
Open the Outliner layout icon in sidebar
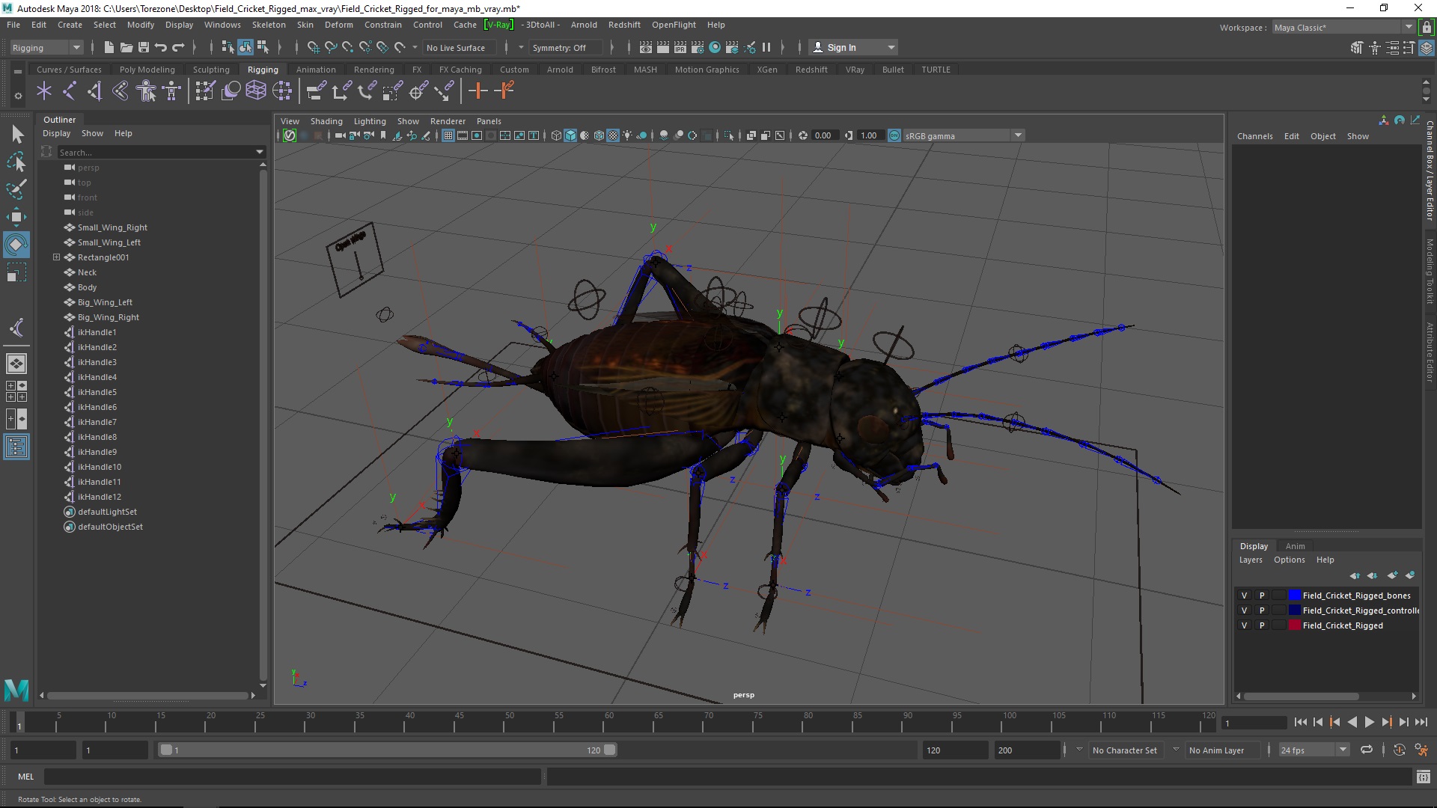pos(16,447)
